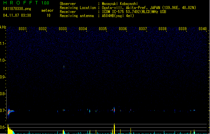Click the 1.1 kHz axis label
Screen dimensions: 210x134
coord(3,44)
